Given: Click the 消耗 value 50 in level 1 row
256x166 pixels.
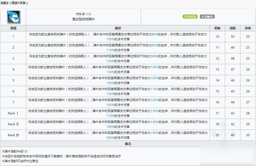Looking at the screenshot, I should [233, 37].
